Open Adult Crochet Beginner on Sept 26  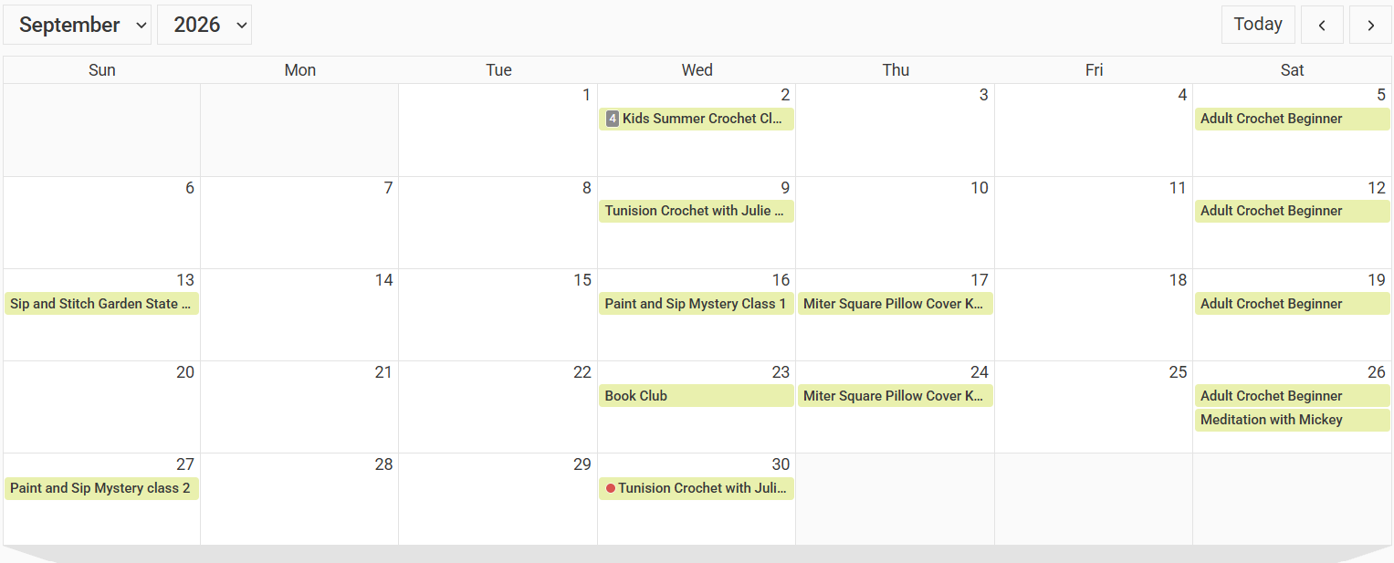point(1293,396)
